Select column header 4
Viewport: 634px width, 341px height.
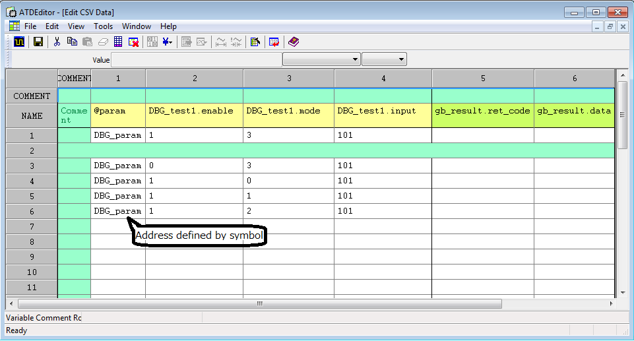(383, 78)
